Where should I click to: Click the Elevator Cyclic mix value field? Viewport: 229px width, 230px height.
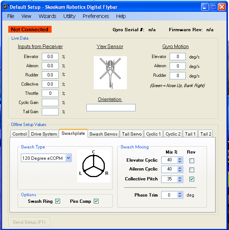pyautogui.click(x=169, y=160)
